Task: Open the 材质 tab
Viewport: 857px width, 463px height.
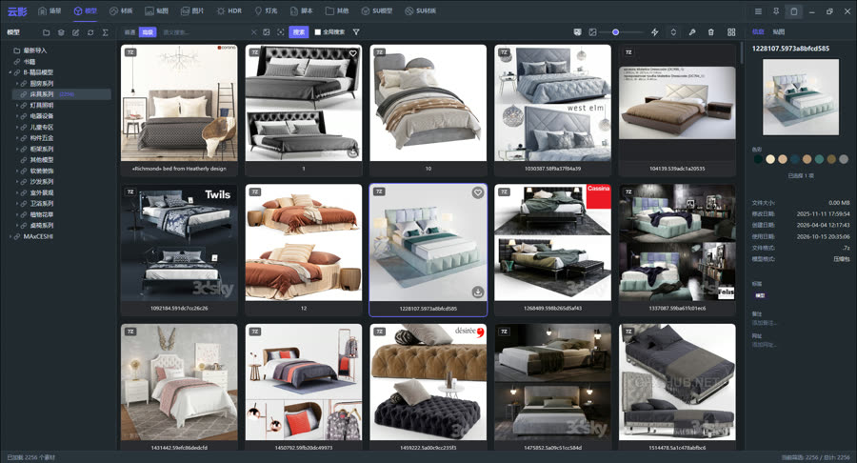Action: pos(121,10)
